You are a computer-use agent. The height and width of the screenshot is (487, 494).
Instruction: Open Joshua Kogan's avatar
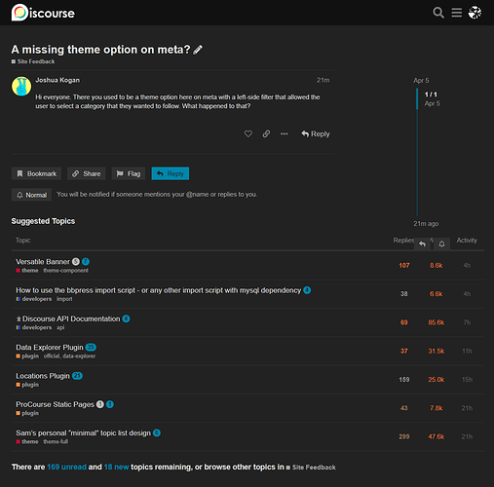point(21,87)
